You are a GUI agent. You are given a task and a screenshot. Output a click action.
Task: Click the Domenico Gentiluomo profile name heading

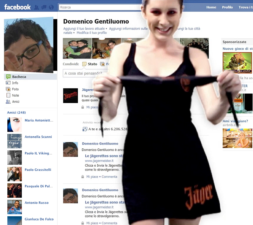tap(96, 21)
